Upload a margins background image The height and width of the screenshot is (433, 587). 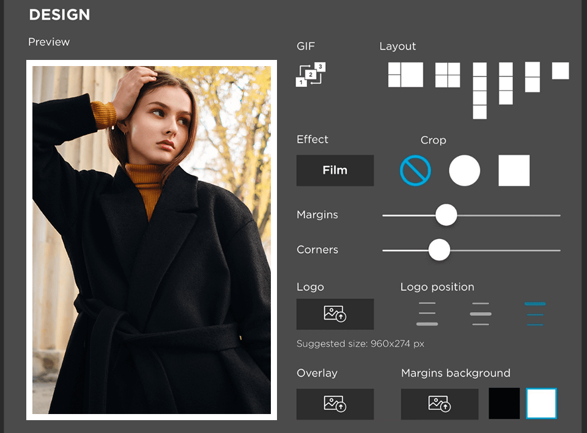pos(439,404)
